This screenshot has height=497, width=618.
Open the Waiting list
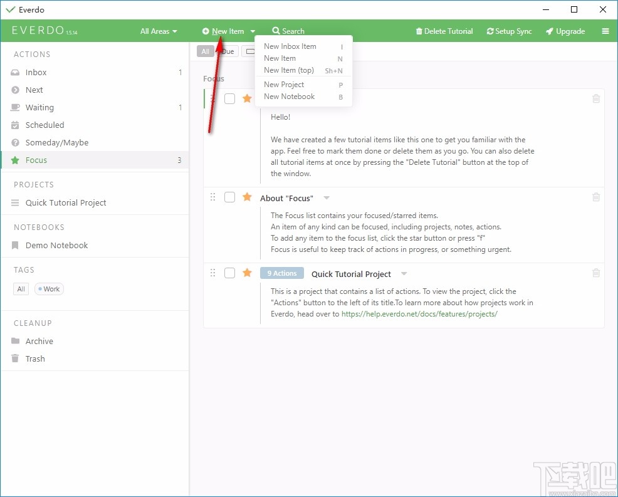pyautogui.click(x=95, y=107)
